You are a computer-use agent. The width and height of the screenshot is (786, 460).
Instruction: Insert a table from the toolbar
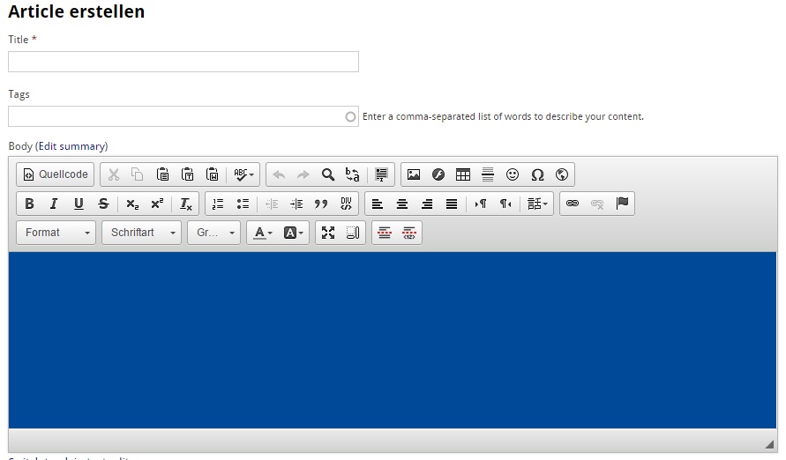pos(463,174)
